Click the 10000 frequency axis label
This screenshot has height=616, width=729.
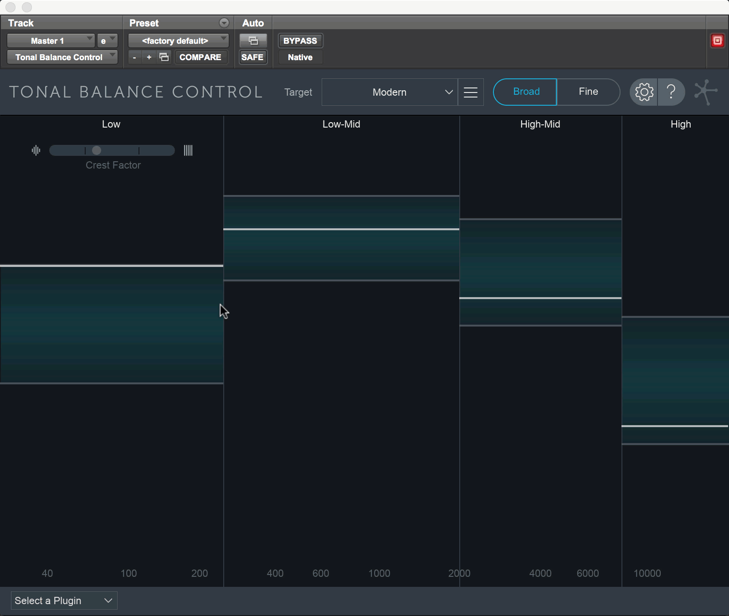[x=647, y=573]
